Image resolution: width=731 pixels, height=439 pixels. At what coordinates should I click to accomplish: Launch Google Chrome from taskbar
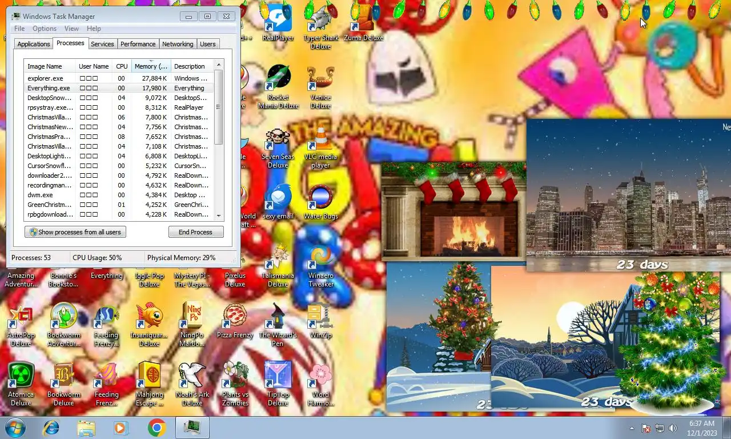[156, 428]
